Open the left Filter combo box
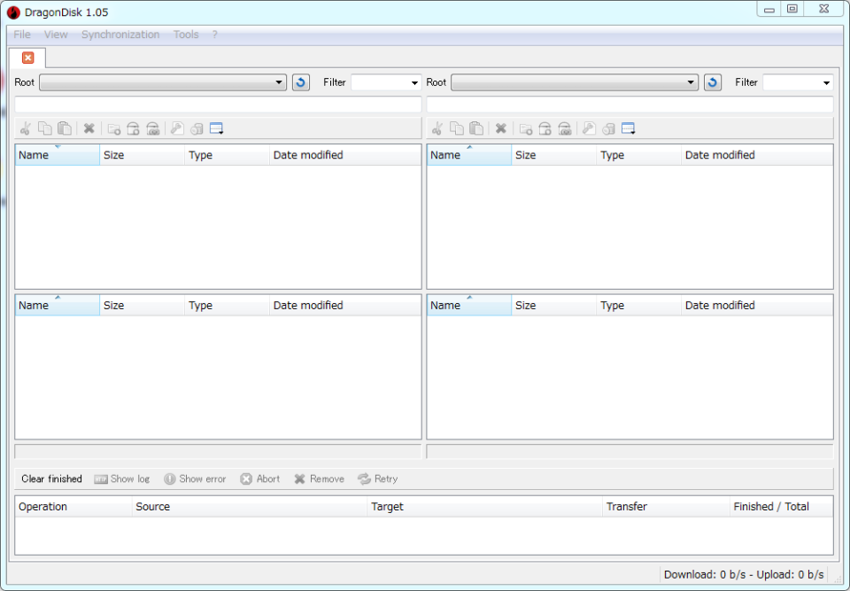This screenshot has height=591, width=850. tap(386, 82)
